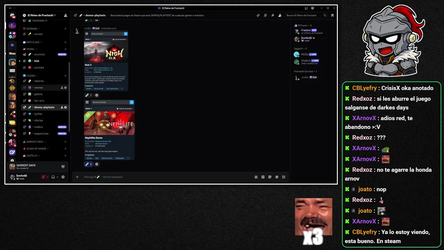This screenshot has height=250, width=444.
Task: Open the sugerencias channel
Action: pos(44,134)
